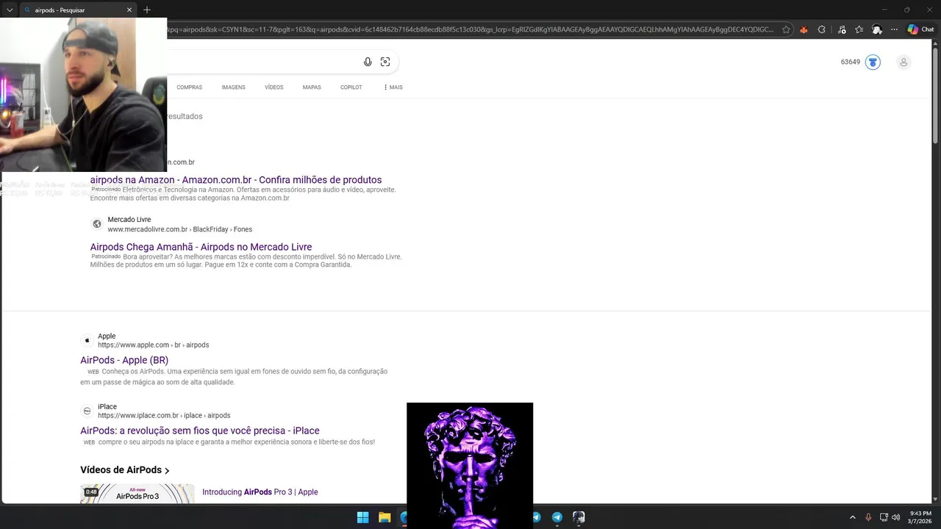941x529 pixels.
Task: Click the network tray icon
Action: 884,517
